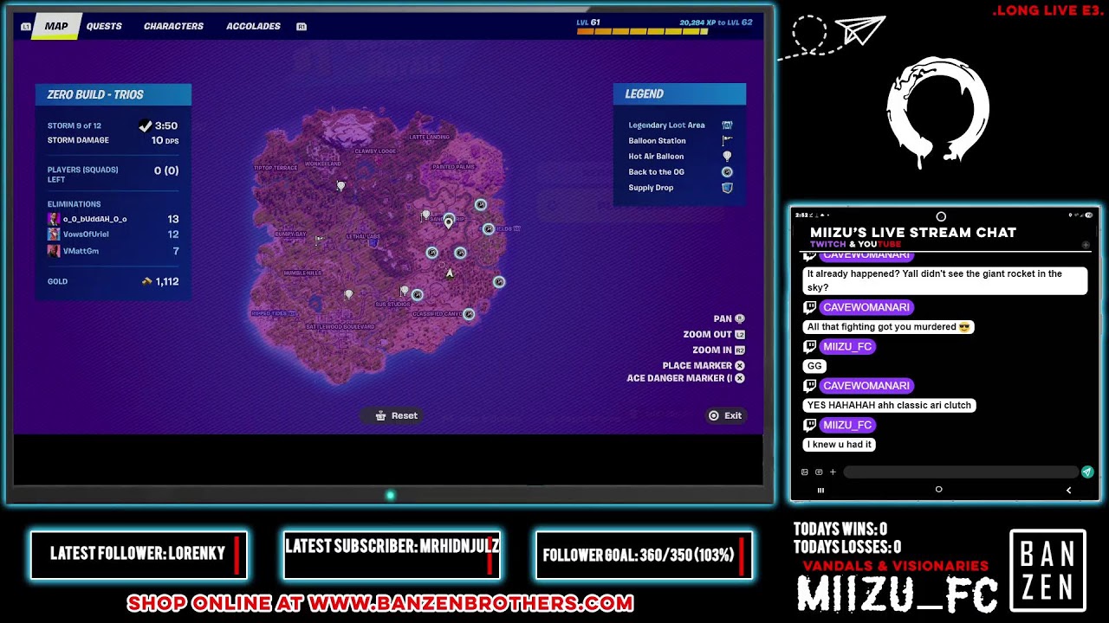Click the storm timer icon next to 3:50
This screenshot has width=1109, height=623.
coord(146,125)
